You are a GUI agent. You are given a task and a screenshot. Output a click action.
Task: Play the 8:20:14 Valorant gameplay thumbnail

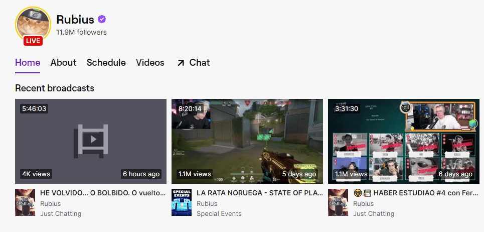(247, 141)
